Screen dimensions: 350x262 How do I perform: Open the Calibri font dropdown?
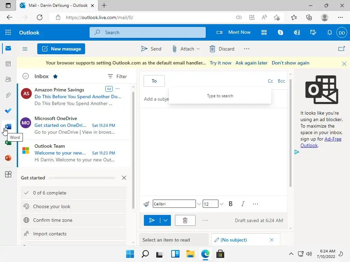point(199,204)
